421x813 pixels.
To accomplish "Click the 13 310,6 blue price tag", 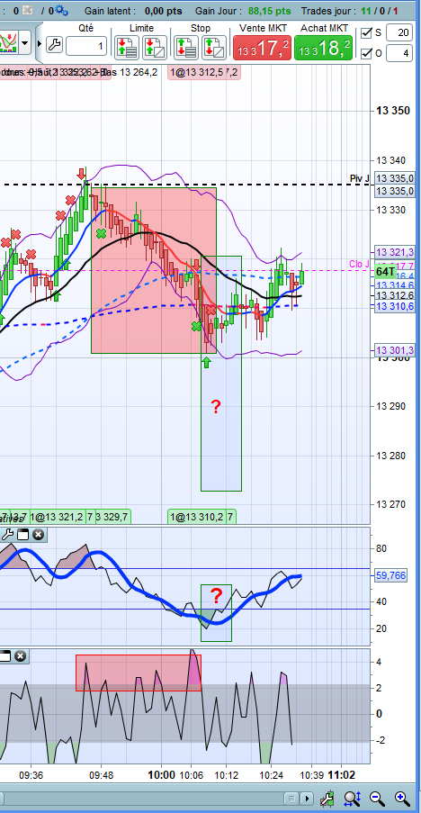I will 395,306.
